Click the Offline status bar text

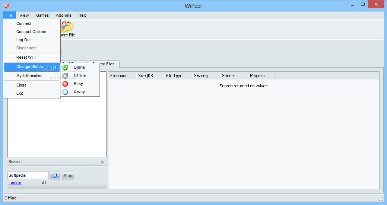tap(10, 198)
